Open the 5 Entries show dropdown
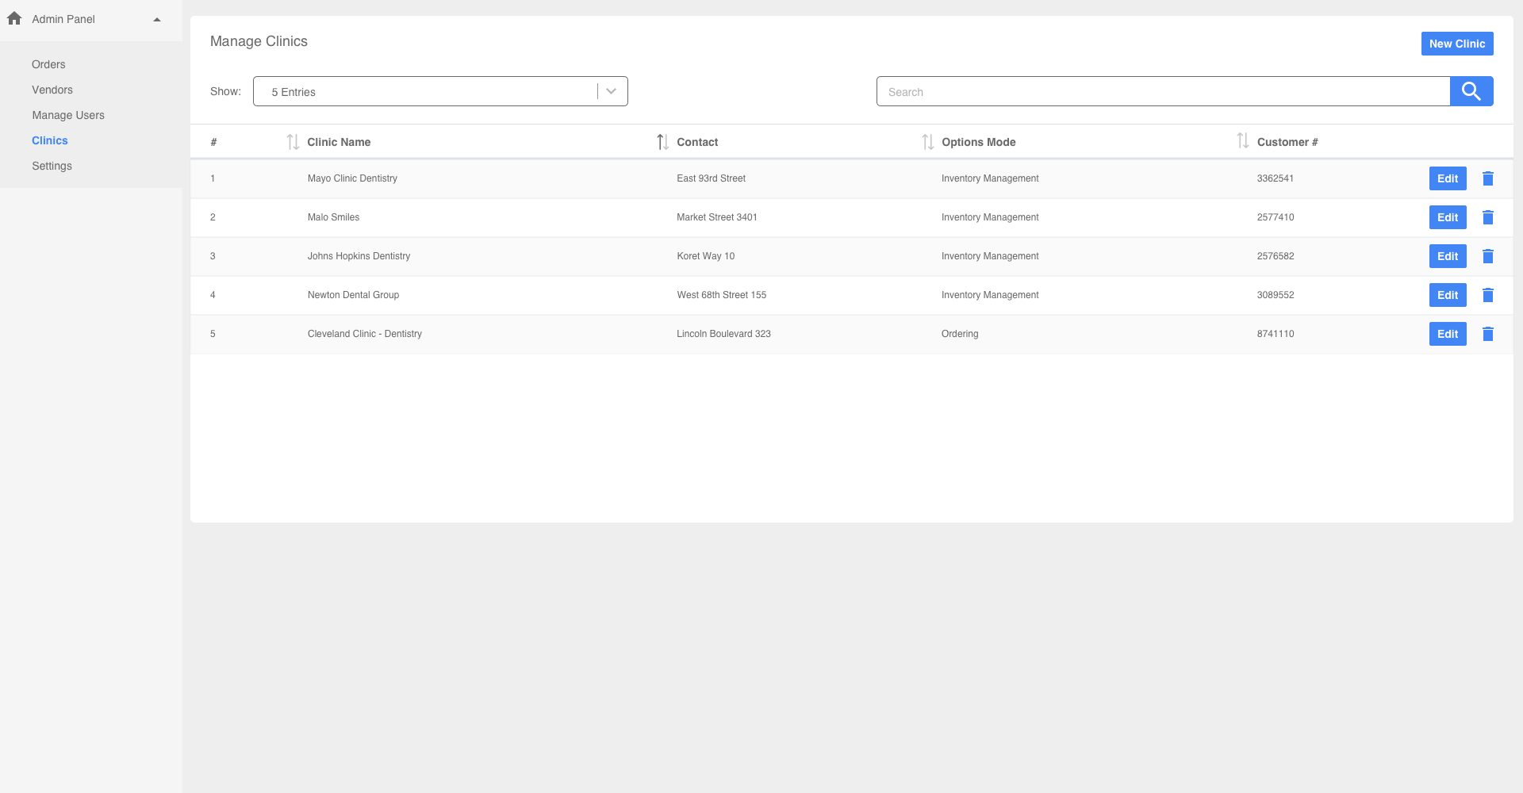Viewport: 1523px width, 793px height. (x=440, y=91)
